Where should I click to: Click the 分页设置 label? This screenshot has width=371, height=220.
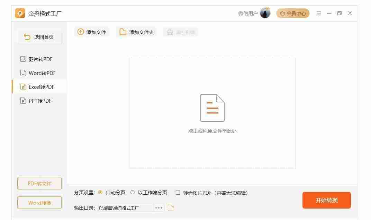[x=84, y=193]
